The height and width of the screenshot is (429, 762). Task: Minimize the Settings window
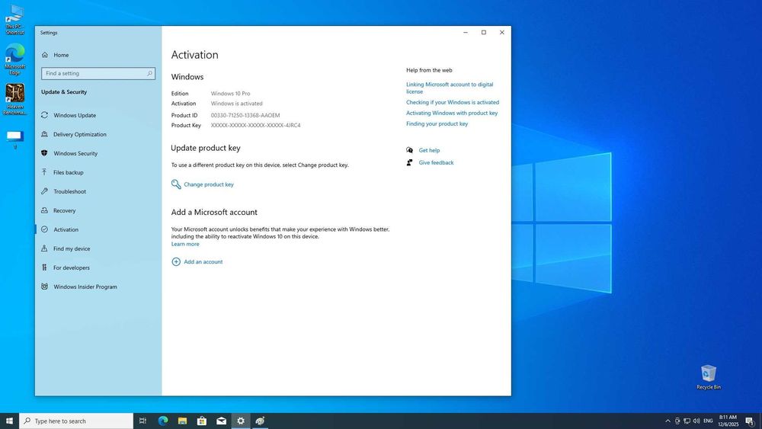[465, 33]
